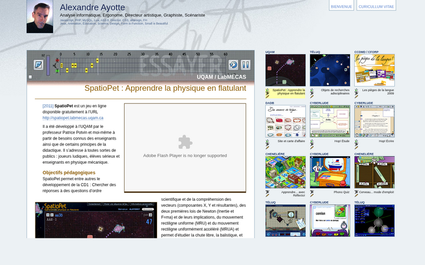Click role icons beside Apprendre... avec Réflecto
Screen dimensions: 425x265
[267, 193]
